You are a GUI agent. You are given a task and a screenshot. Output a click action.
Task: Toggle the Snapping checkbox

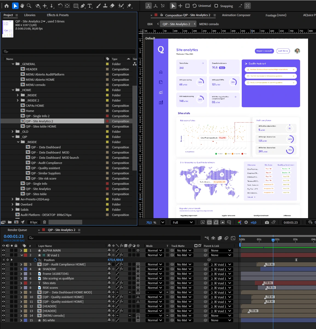point(216,6)
